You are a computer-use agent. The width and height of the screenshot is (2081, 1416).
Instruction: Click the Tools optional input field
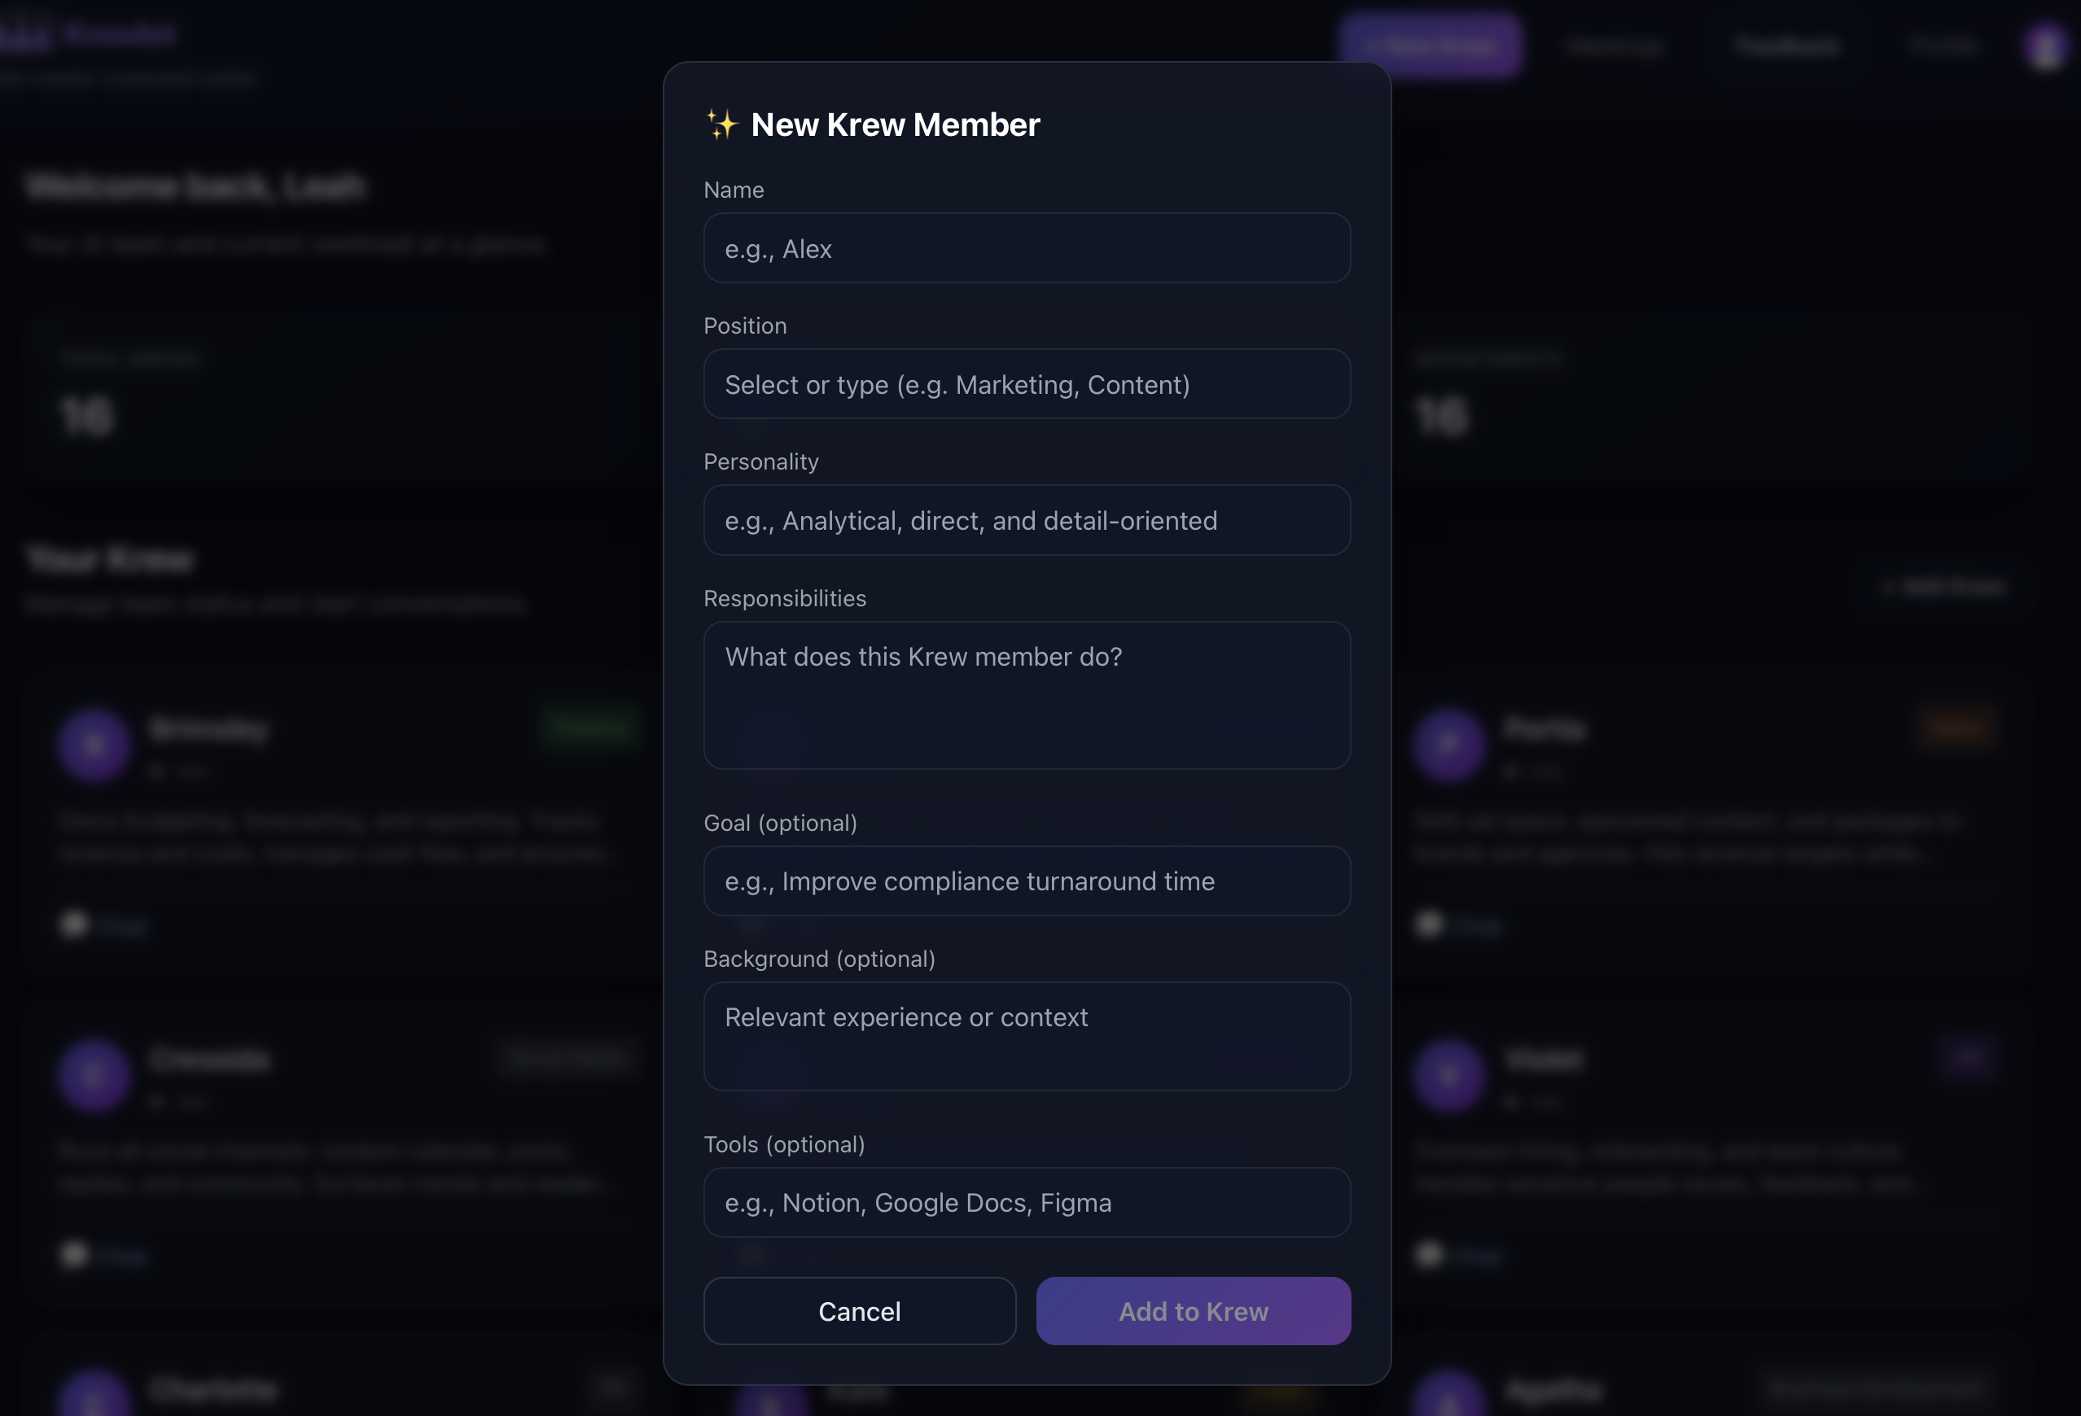coord(1026,1202)
